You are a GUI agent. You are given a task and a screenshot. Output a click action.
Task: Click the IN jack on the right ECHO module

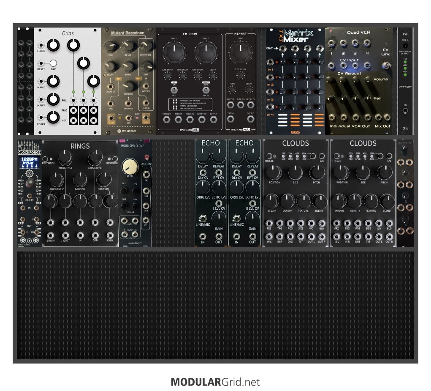pos(236,236)
